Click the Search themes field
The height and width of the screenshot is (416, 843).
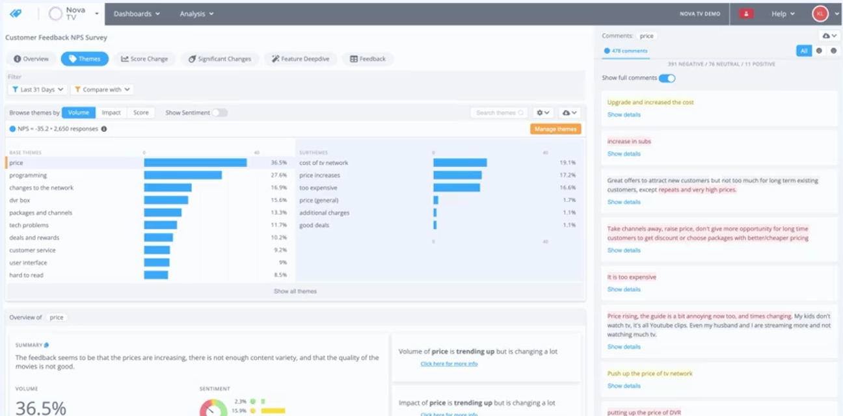498,112
